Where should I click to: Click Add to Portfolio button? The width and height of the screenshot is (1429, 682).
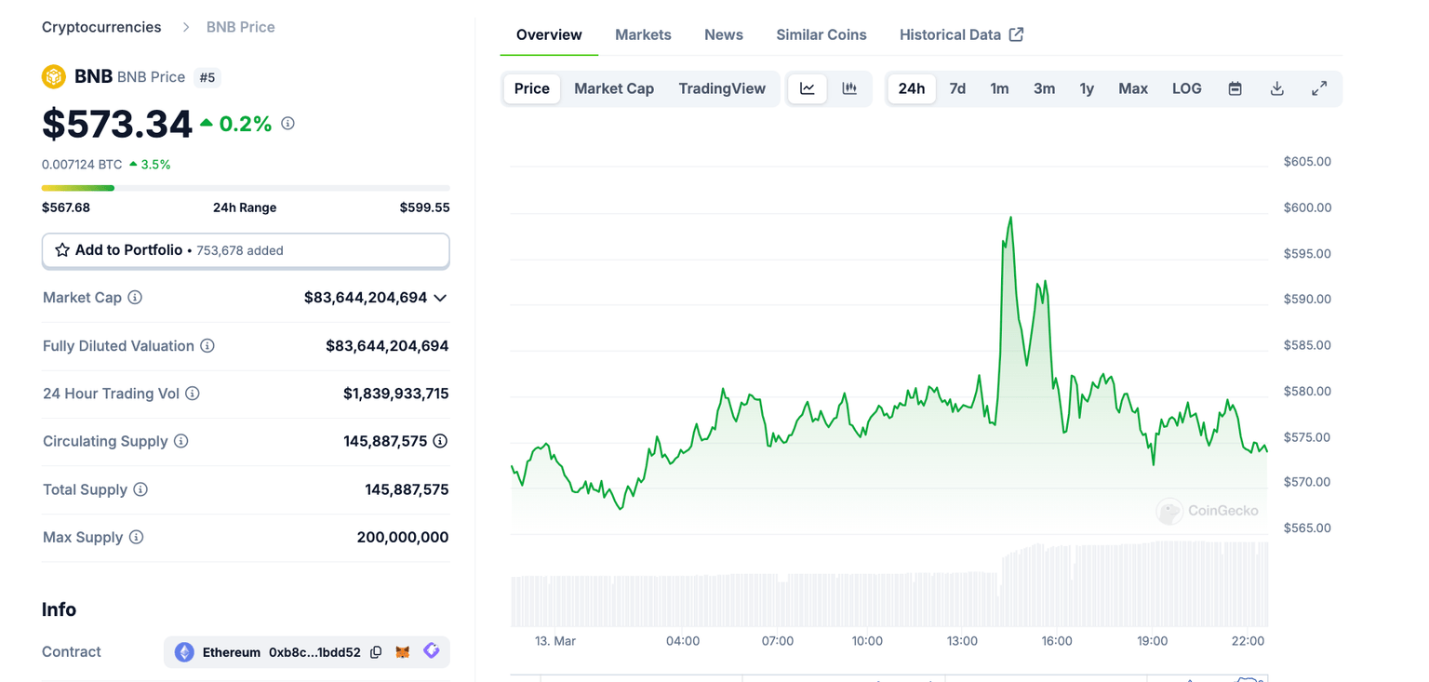[246, 250]
